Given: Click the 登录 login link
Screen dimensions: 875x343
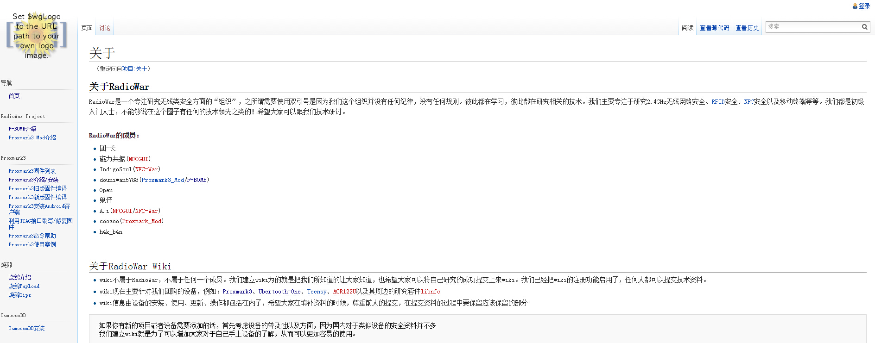Looking at the screenshot, I should pyautogui.click(x=864, y=6).
